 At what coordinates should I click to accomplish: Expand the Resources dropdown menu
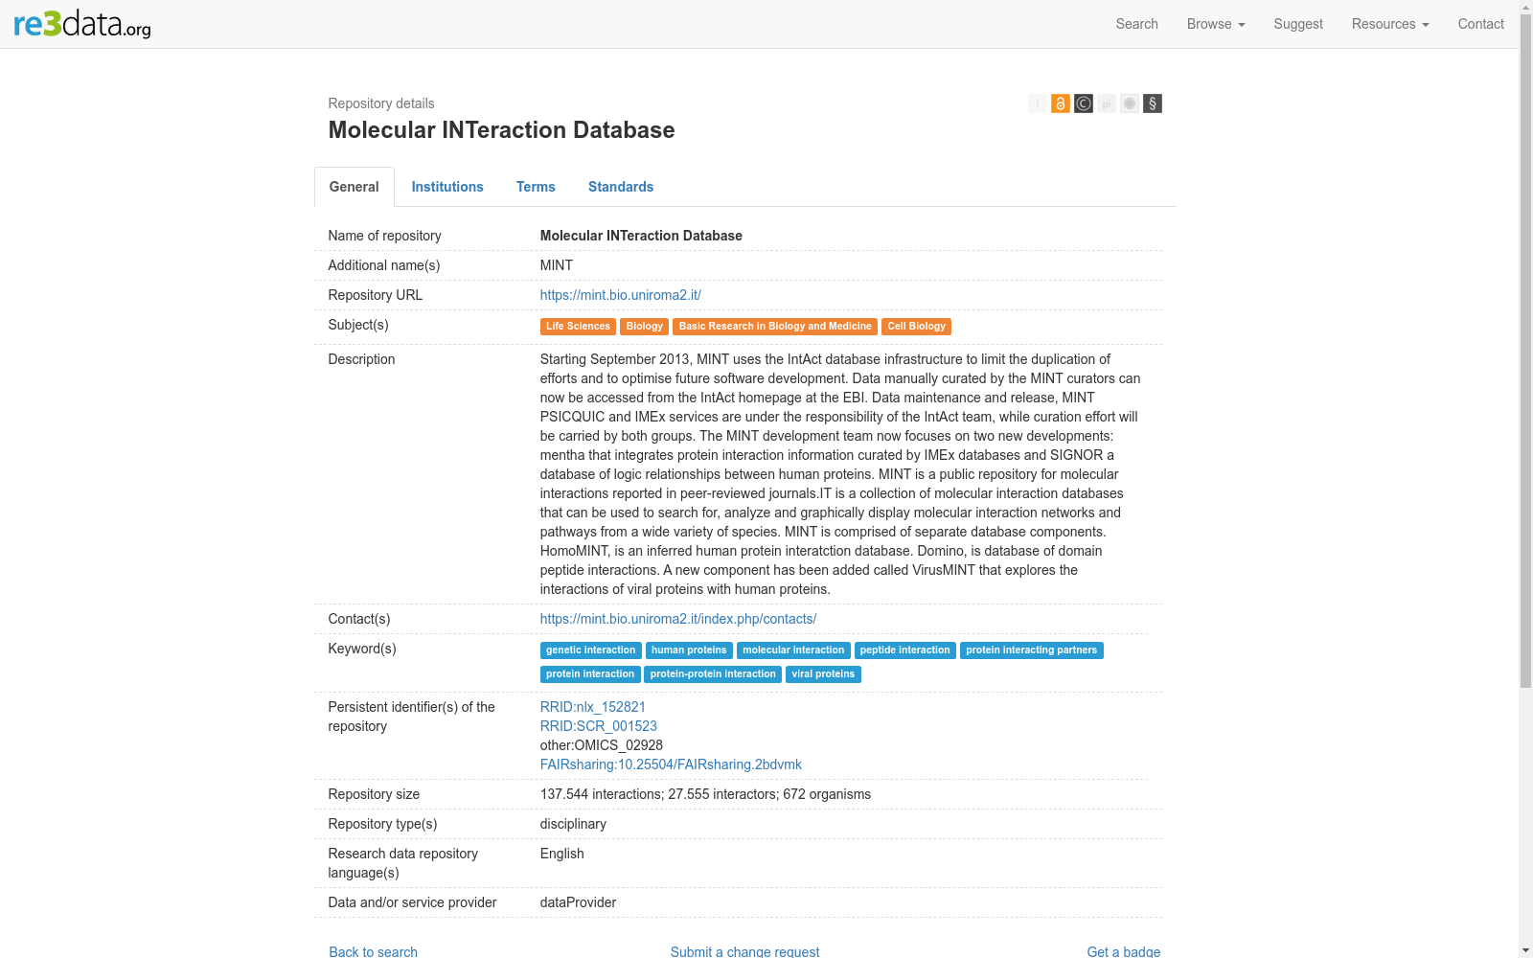tap(1390, 24)
